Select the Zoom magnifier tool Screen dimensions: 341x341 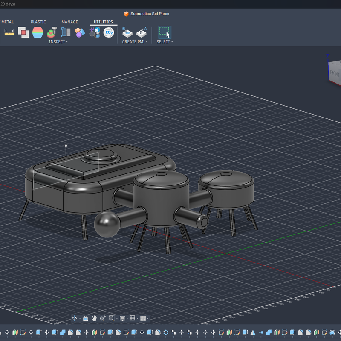click(x=103, y=318)
